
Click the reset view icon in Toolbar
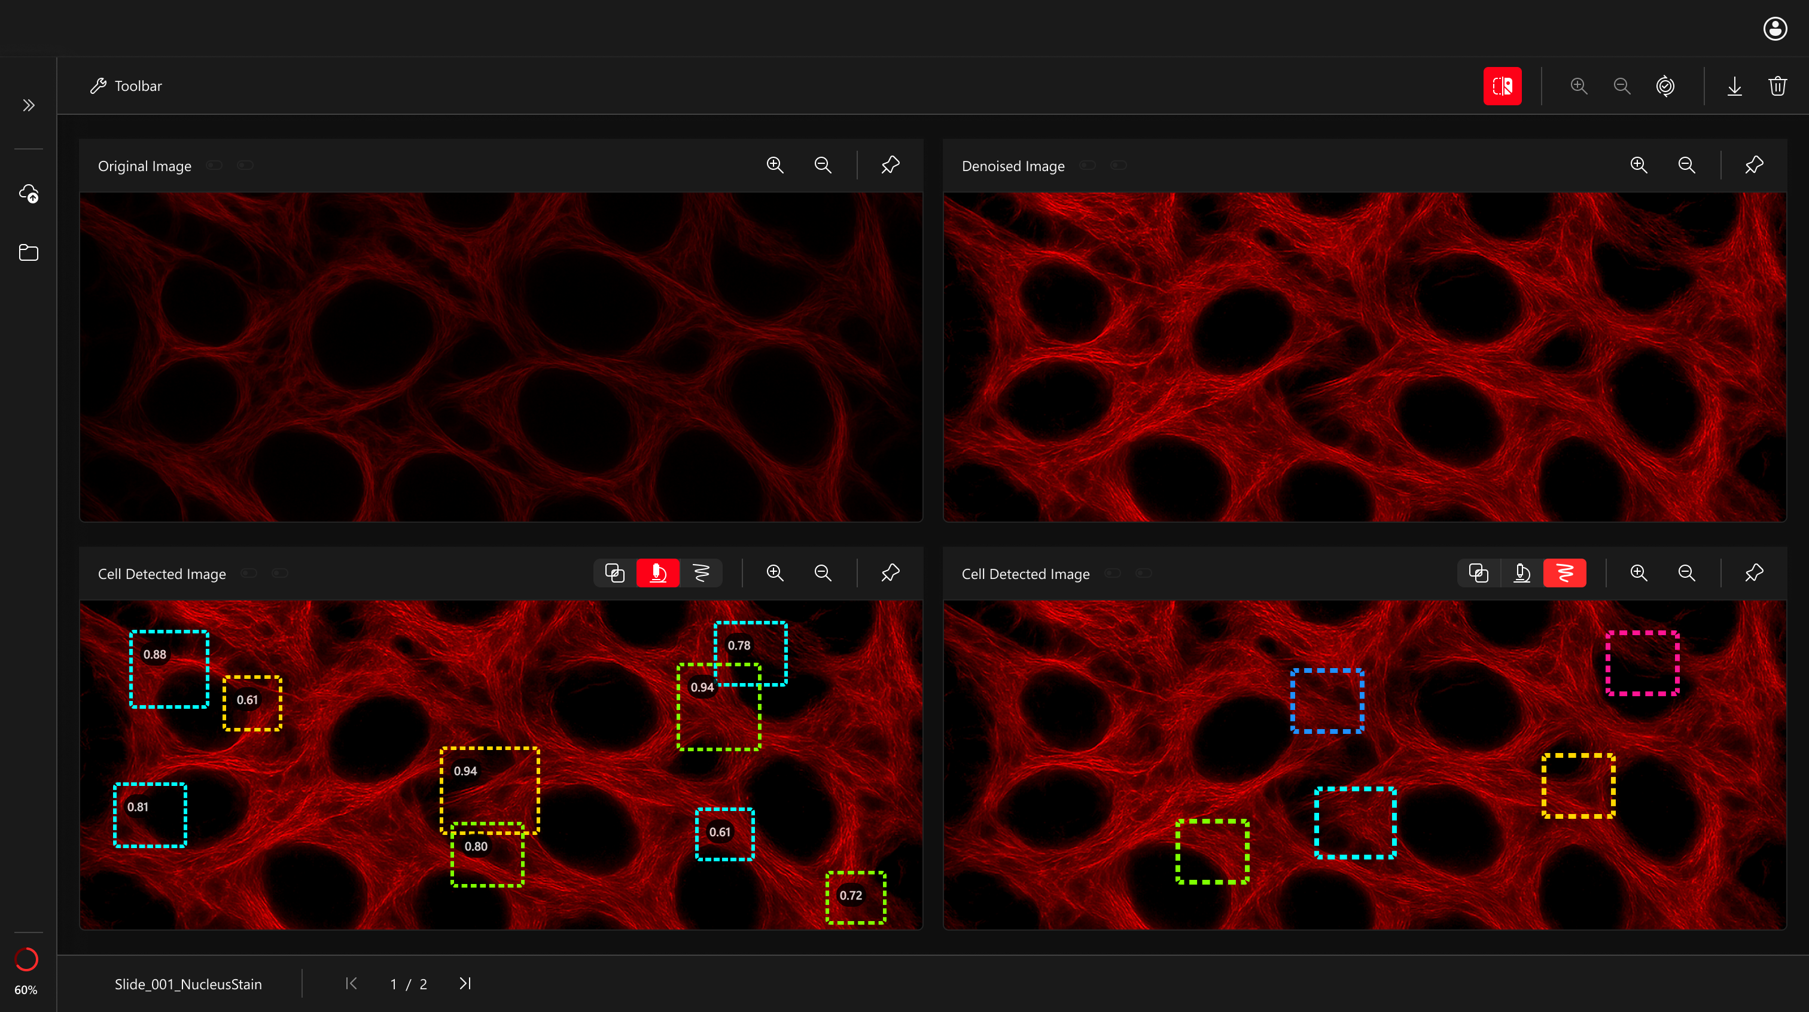[1665, 86]
